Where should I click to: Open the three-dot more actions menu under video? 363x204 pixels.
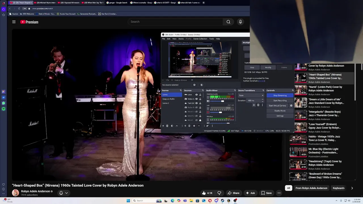[279, 193]
